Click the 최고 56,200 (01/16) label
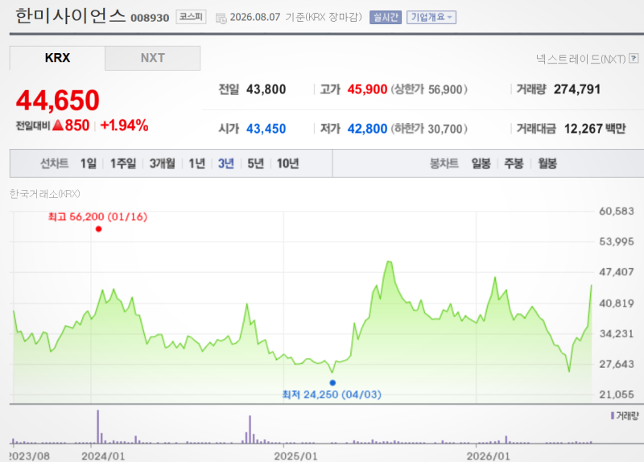 97,217
